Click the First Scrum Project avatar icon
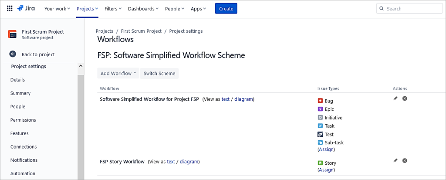 [x=13, y=34]
